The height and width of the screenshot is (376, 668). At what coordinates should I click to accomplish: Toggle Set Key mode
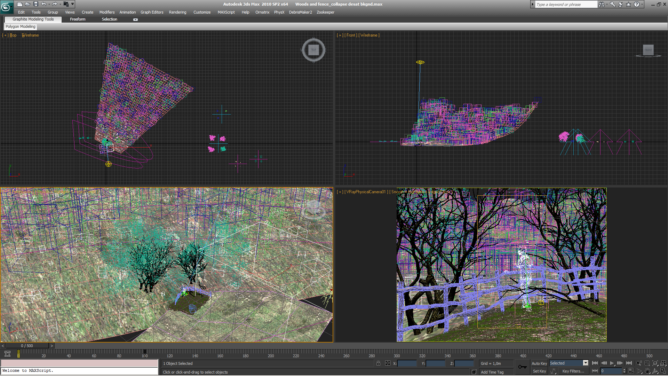pyautogui.click(x=539, y=371)
